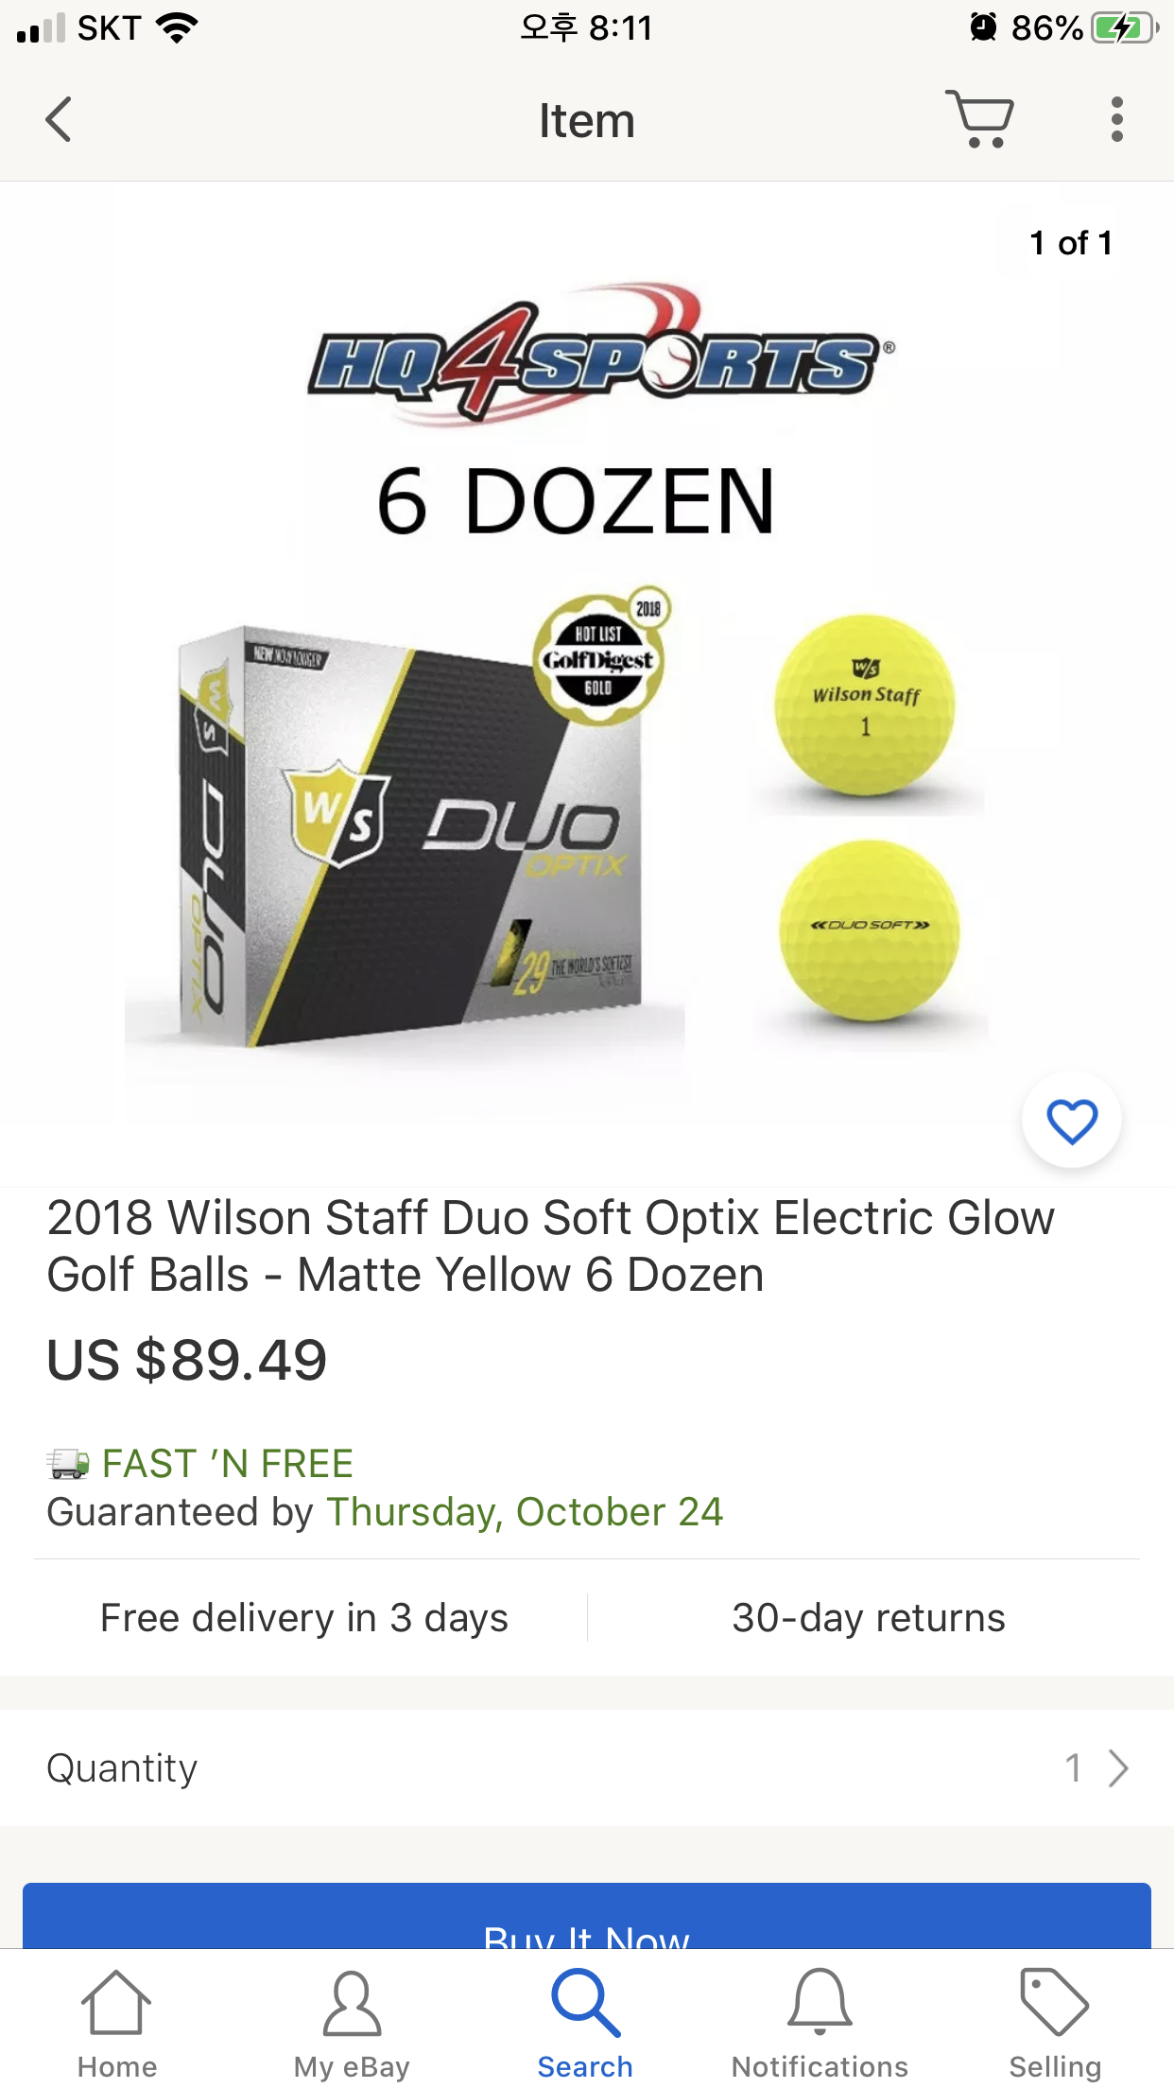Screen dimensions: 1174x2088
Task: Tap the Quantity row
Action: coord(587,1768)
